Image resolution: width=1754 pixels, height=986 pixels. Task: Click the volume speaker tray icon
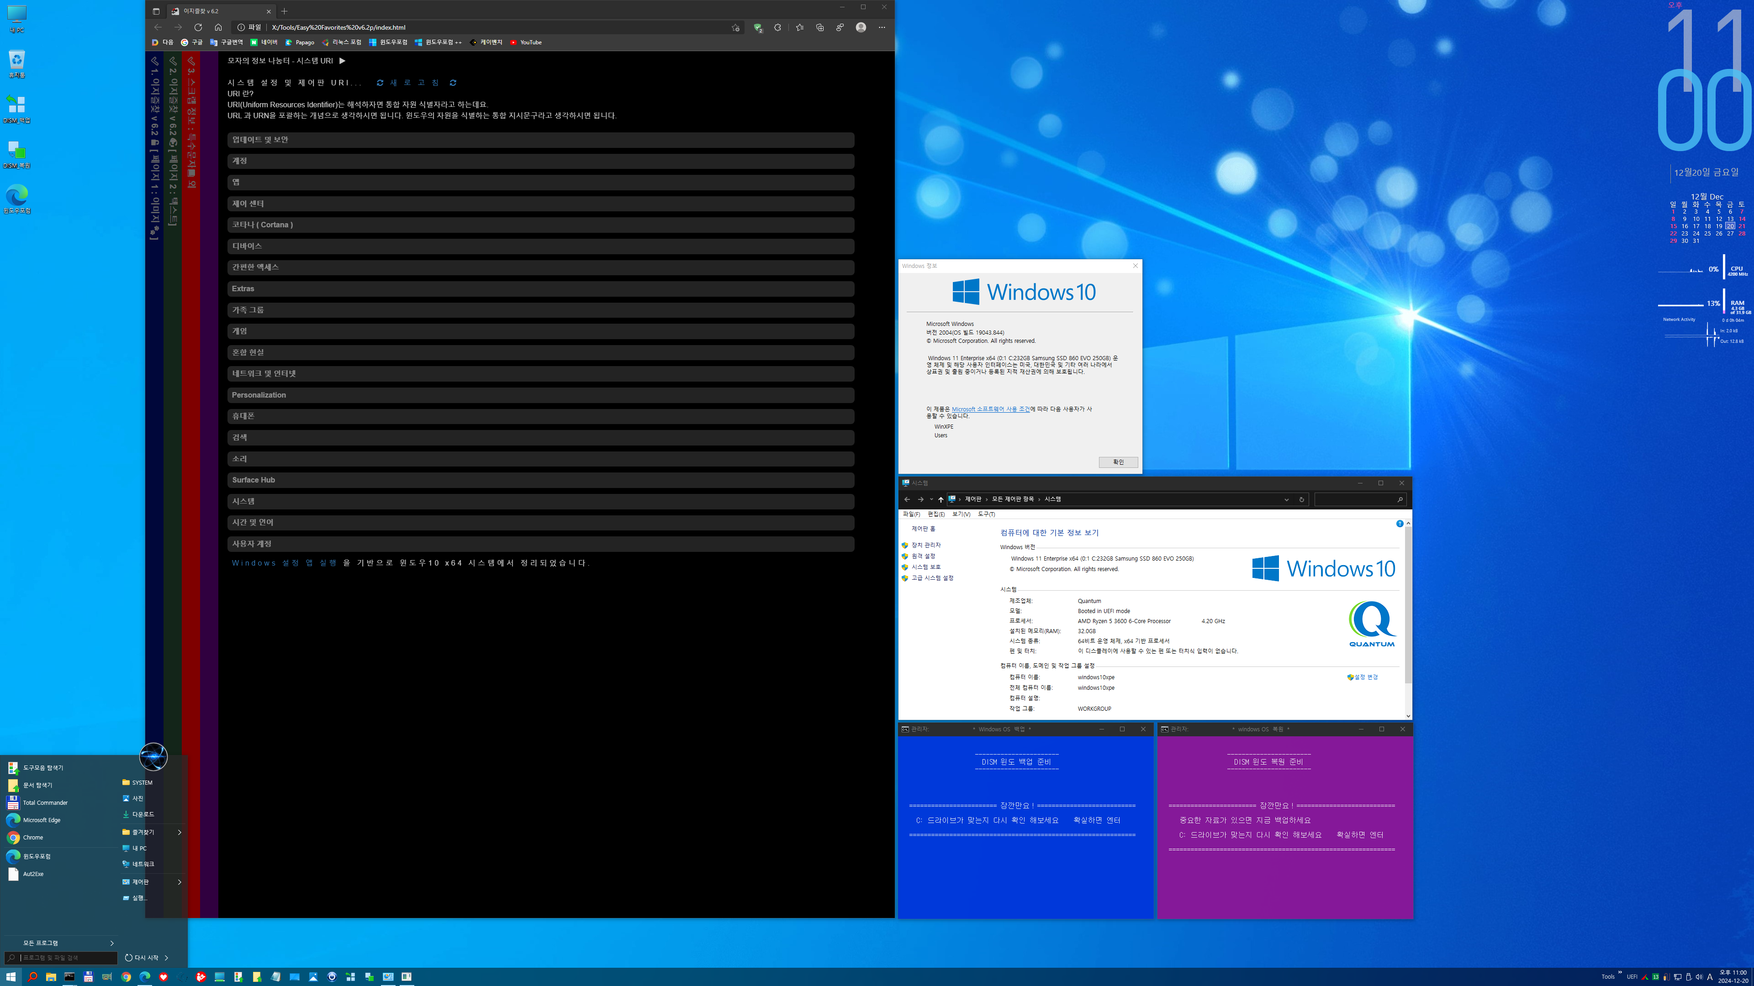[x=1699, y=976]
